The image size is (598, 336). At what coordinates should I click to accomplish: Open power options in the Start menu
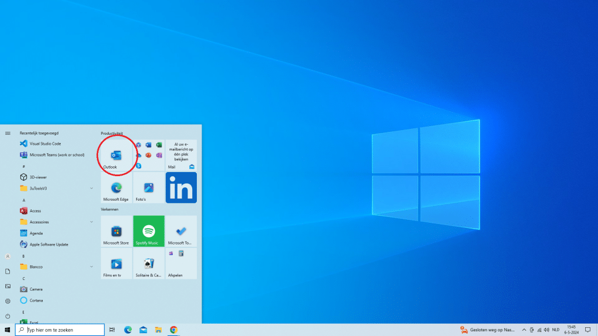click(x=8, y=316)
